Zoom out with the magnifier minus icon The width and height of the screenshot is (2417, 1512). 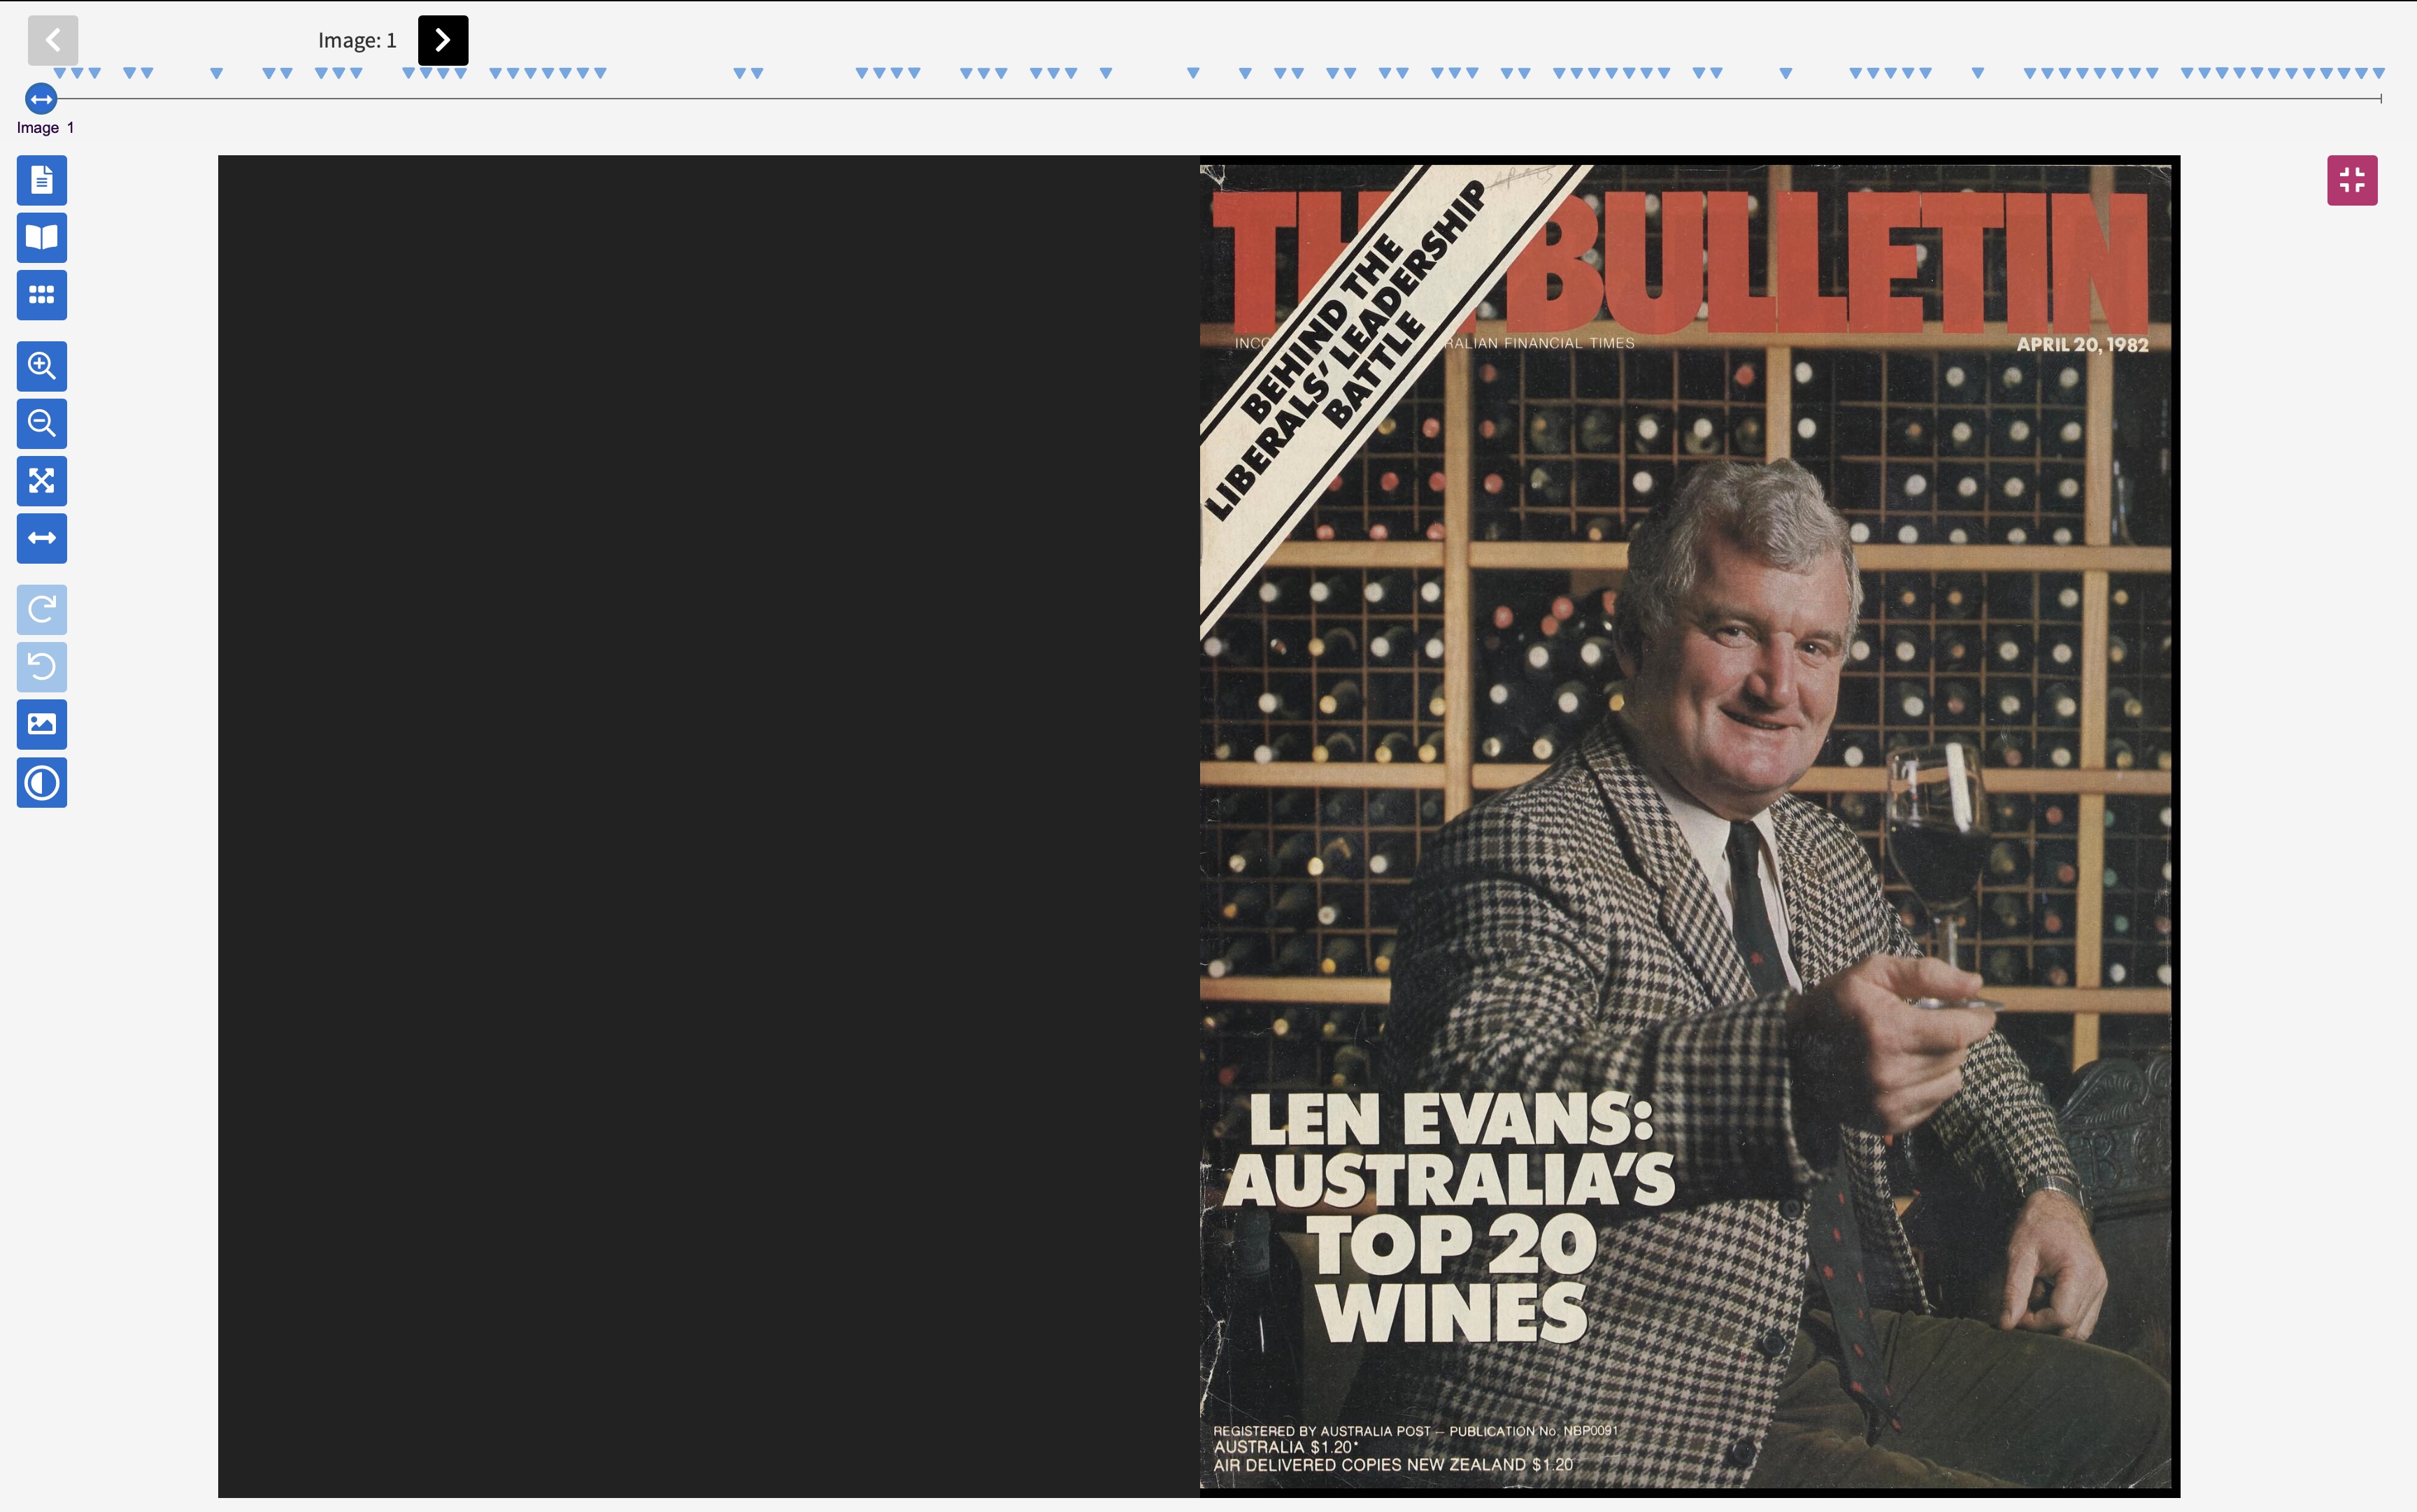click(41, 423)
